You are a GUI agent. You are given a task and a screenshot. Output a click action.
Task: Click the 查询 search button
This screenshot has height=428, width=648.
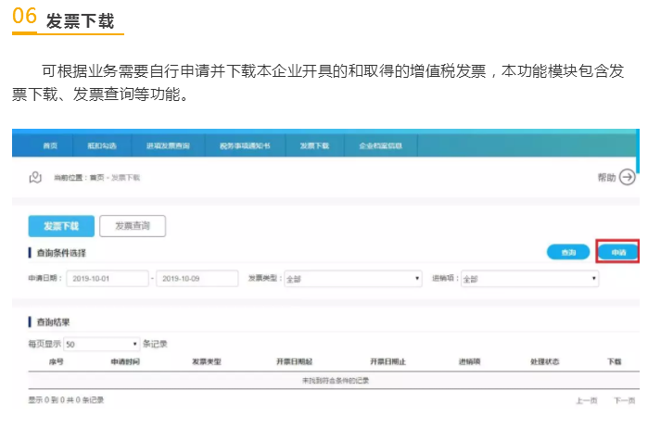point(568,252)
